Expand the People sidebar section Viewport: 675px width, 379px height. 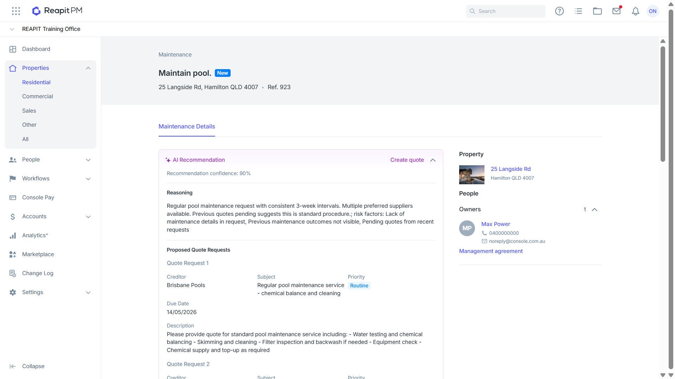coord(88,160)
